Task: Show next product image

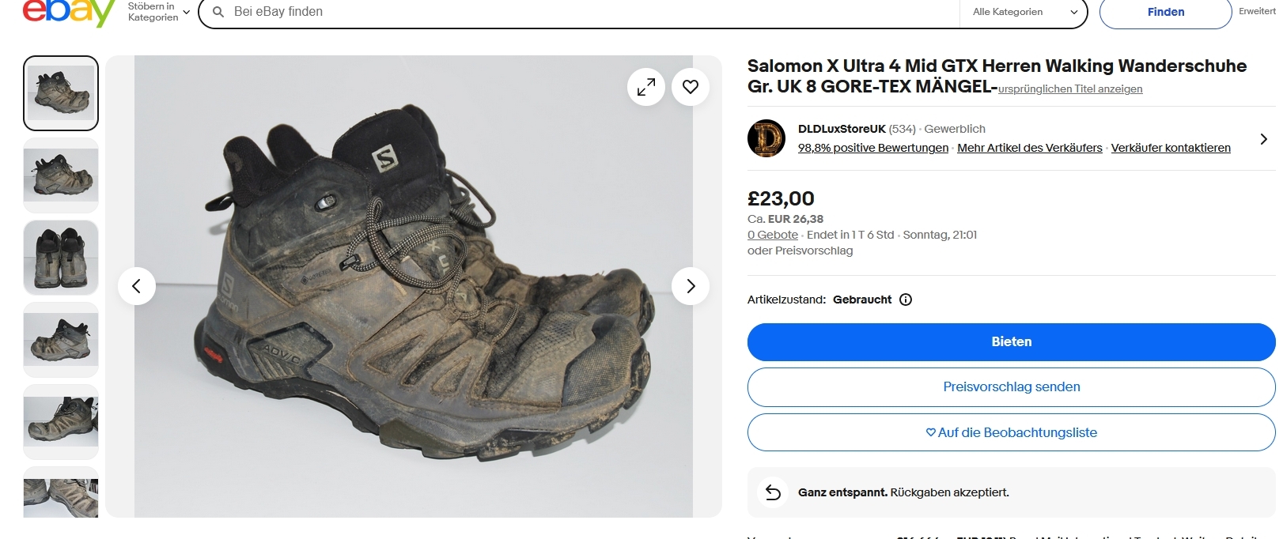Action: (691, 286)
